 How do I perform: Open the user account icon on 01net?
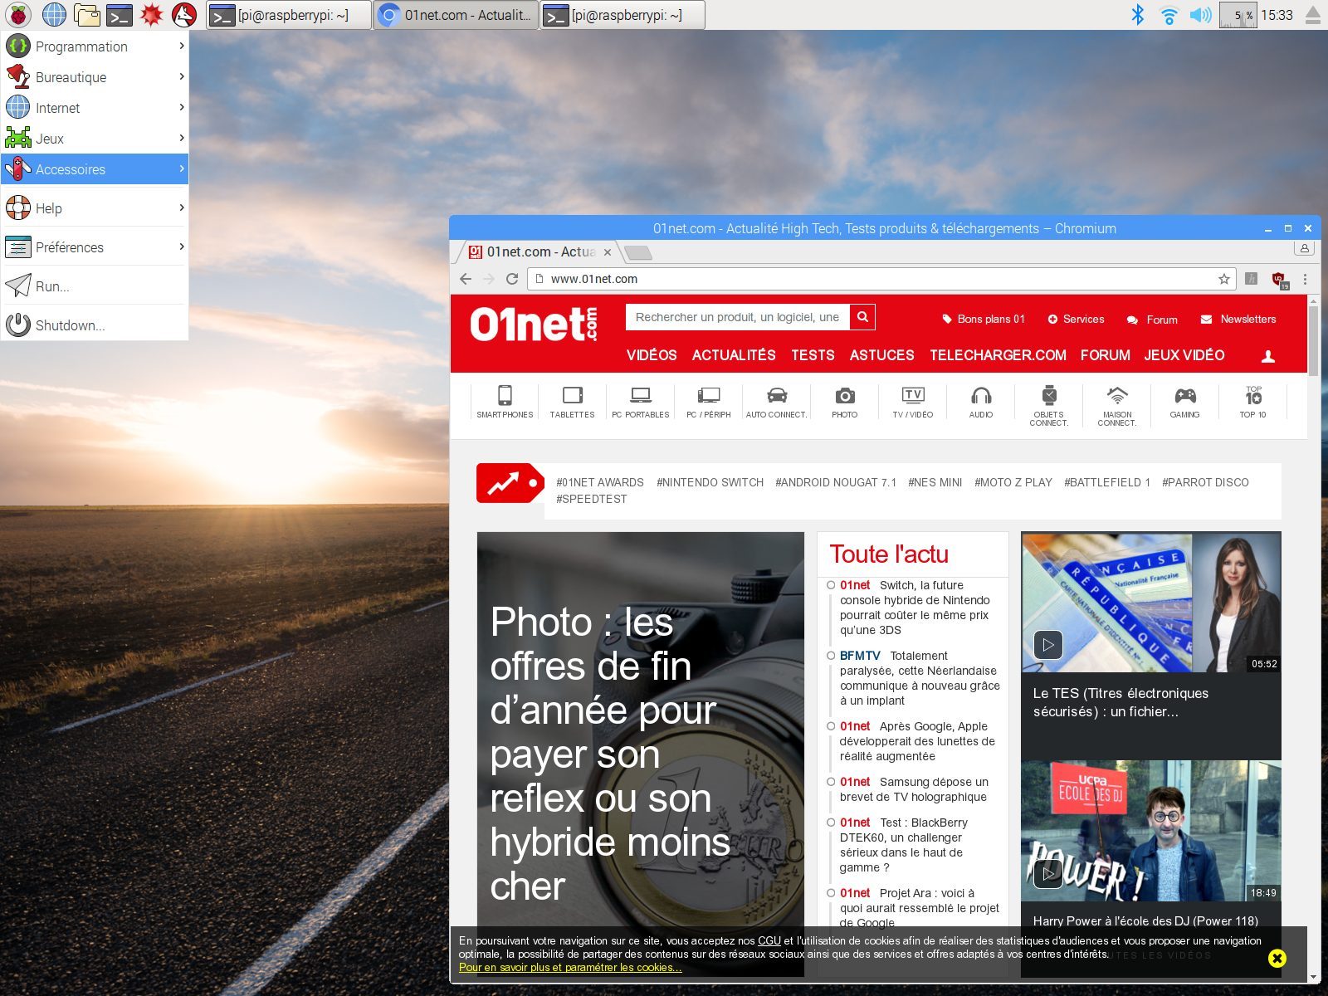(x=1268, y=356)
